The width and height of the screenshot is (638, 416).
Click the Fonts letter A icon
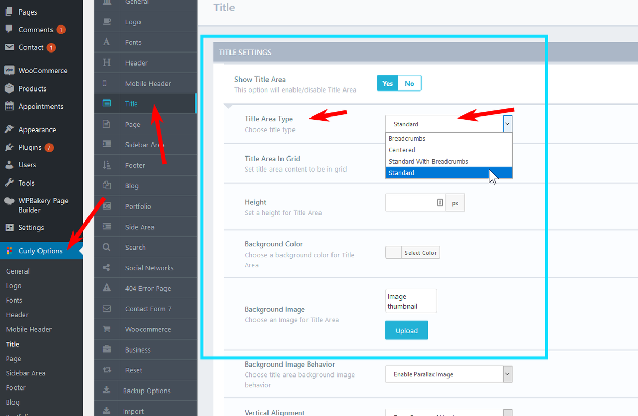(x=107, y=42)
